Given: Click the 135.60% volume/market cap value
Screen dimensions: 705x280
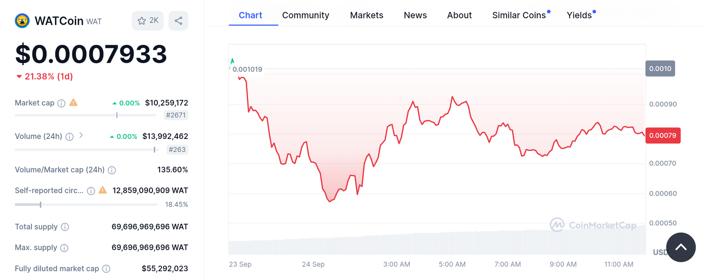Looking at the screenshot, I should (x=173, y=170).
